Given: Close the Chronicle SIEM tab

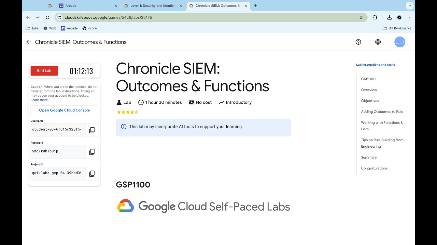Looking at the screenshot, I should 246,6.
